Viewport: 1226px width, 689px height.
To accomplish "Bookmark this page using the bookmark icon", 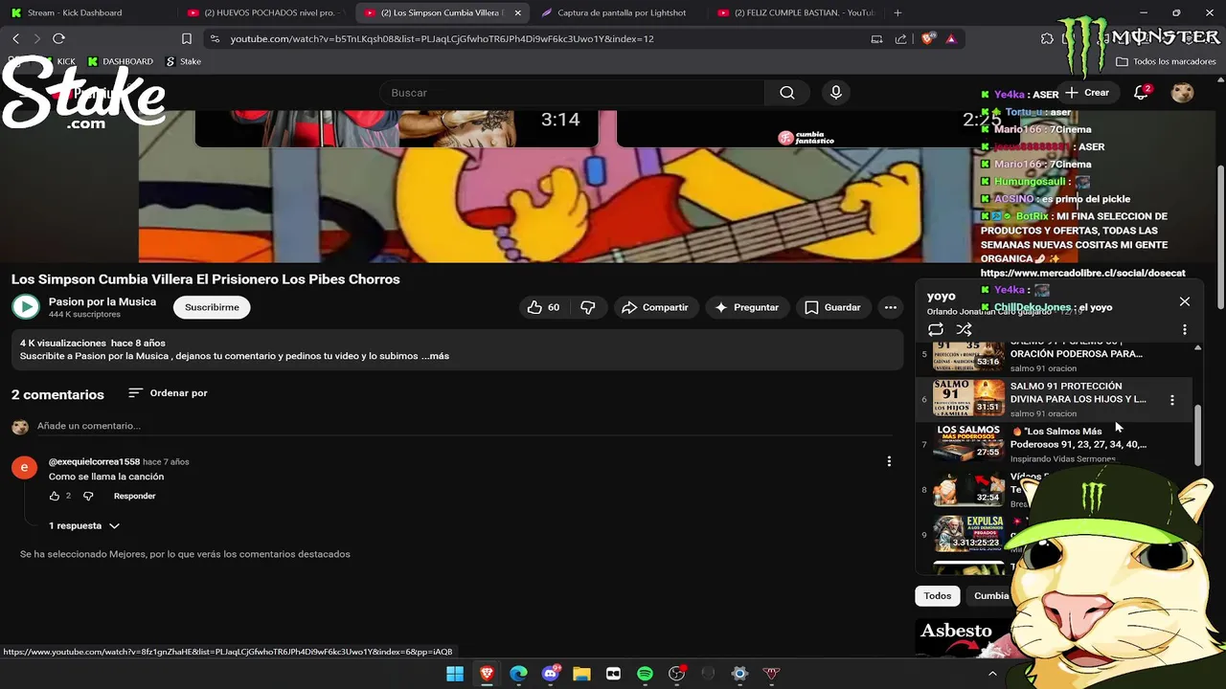I will pyautogui.click(x=187, y=38).
